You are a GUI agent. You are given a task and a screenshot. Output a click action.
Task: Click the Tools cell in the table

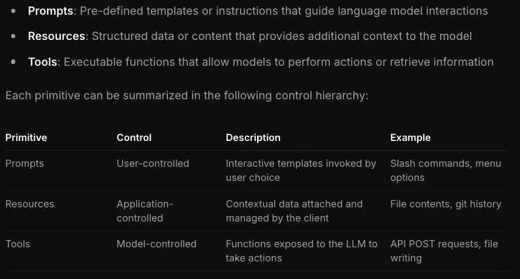(x=18, y=244)
